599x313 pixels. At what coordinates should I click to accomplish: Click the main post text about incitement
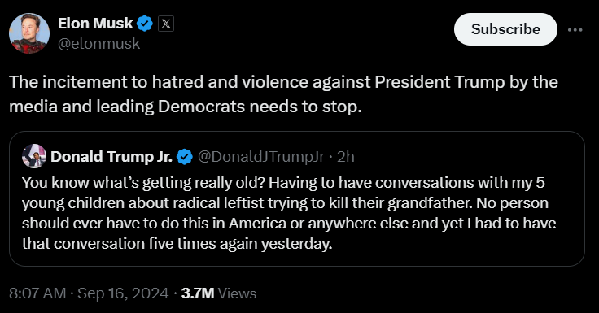[x=283, y=94]
